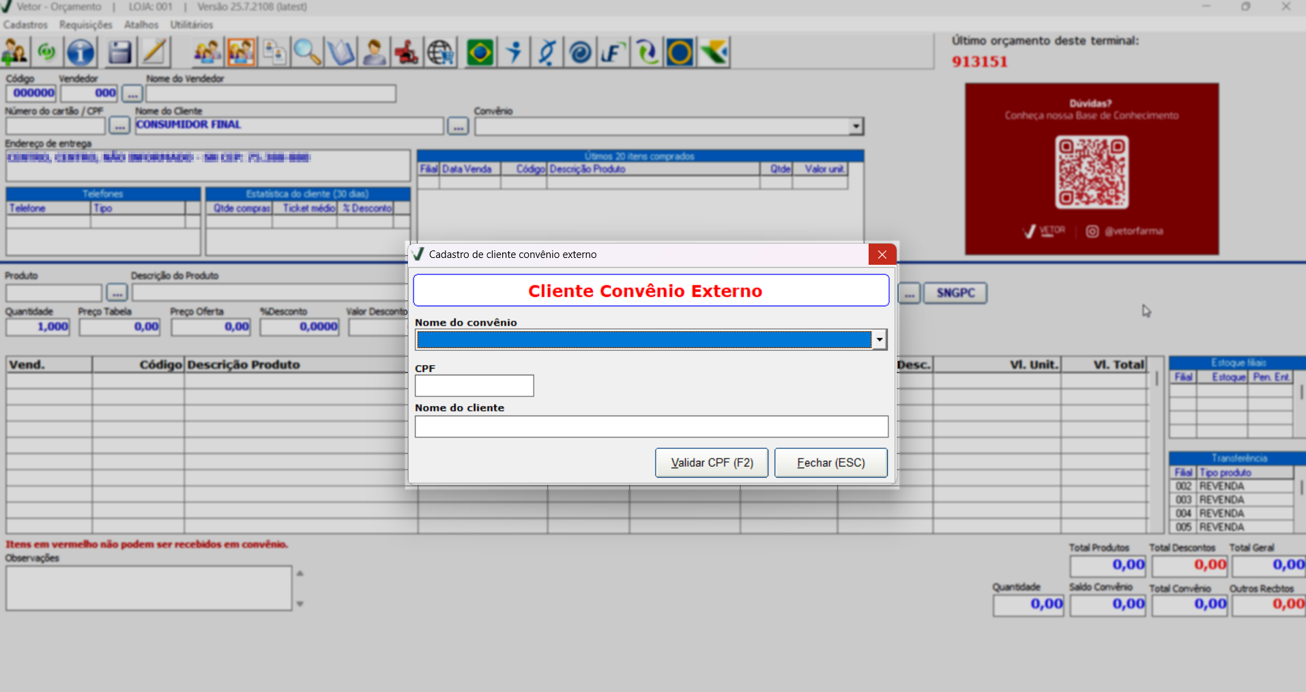Viewport: 1306px width, 692px height.
Task: Click the green and yellow arrow logo icon
Action: [714, 53]
